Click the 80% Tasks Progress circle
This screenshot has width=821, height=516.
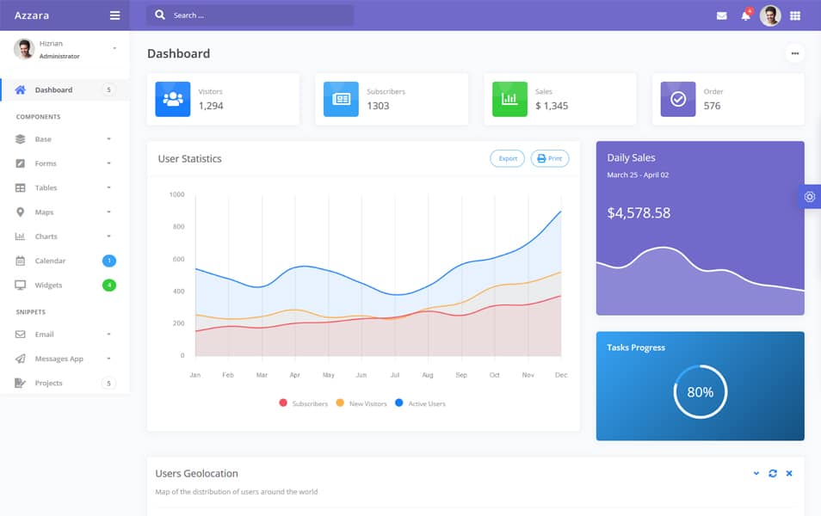click(701, 391)
